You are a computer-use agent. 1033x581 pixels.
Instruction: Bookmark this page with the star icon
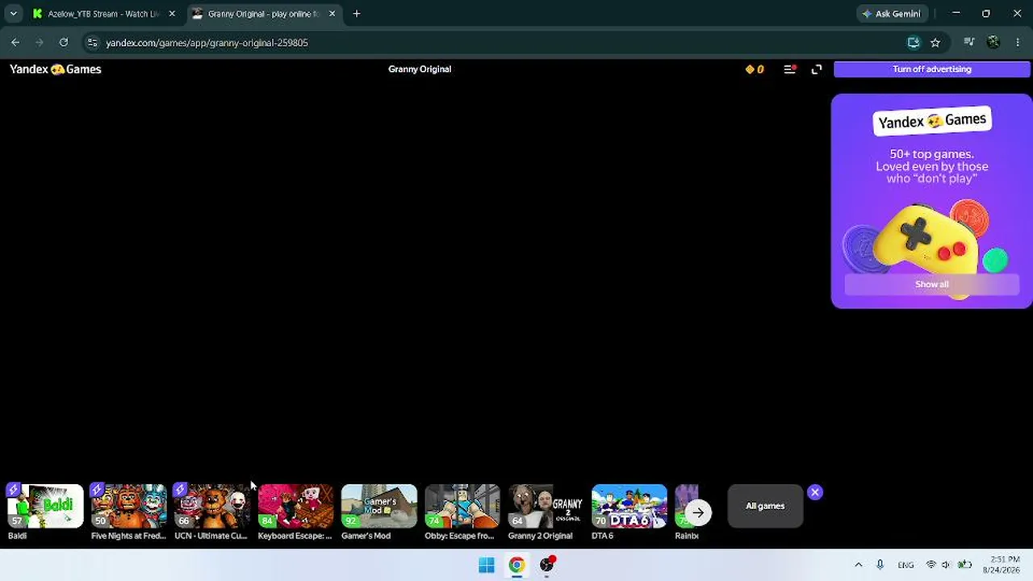(935, 43)
